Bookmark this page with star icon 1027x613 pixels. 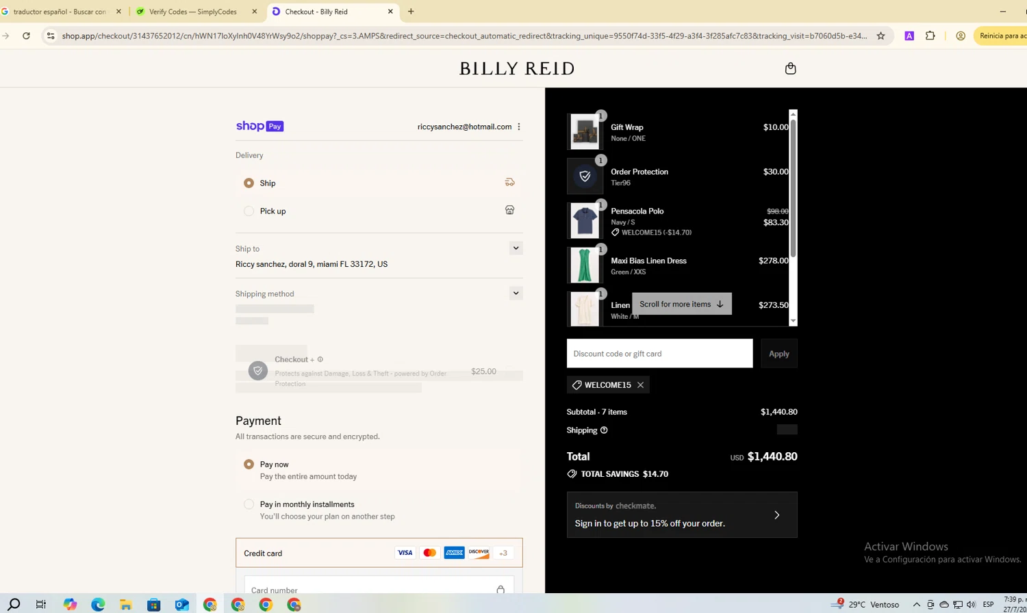(x=881, y=36)
